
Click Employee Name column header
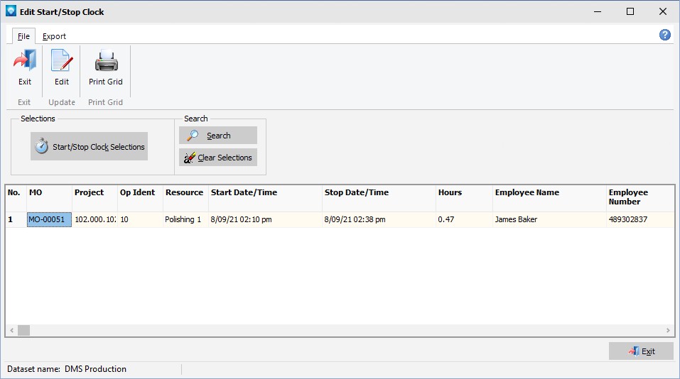coord(549,199)
